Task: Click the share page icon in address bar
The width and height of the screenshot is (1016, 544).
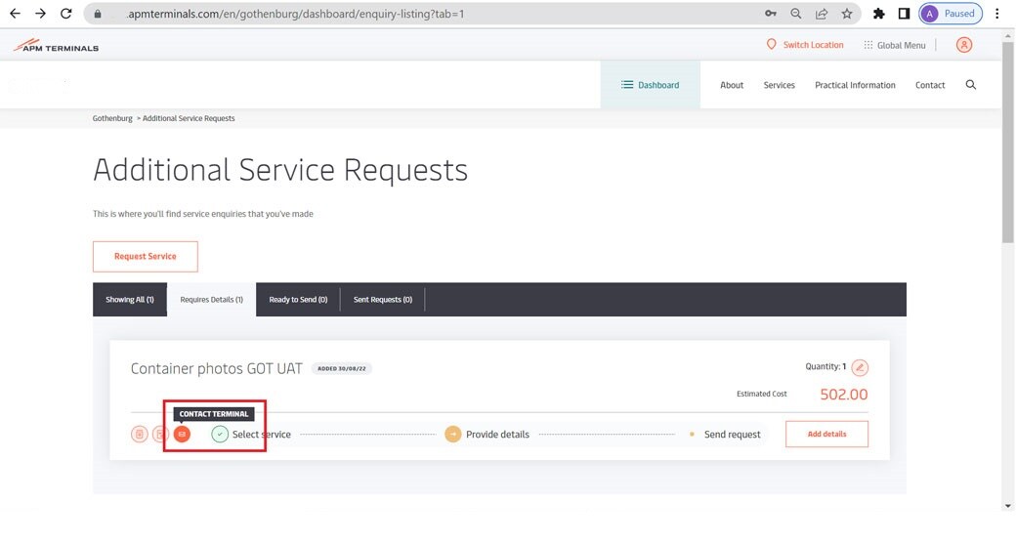Action: click(822, 14)
